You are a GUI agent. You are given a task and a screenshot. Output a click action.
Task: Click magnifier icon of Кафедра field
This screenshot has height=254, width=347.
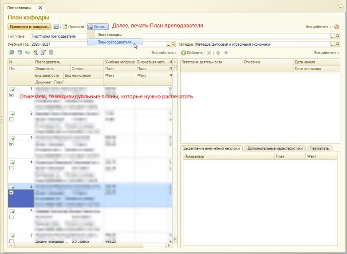click(x=338, y=44)
